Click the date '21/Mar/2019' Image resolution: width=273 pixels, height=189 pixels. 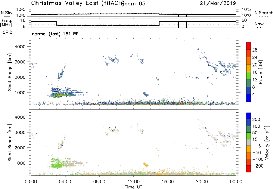pos(218,3)
